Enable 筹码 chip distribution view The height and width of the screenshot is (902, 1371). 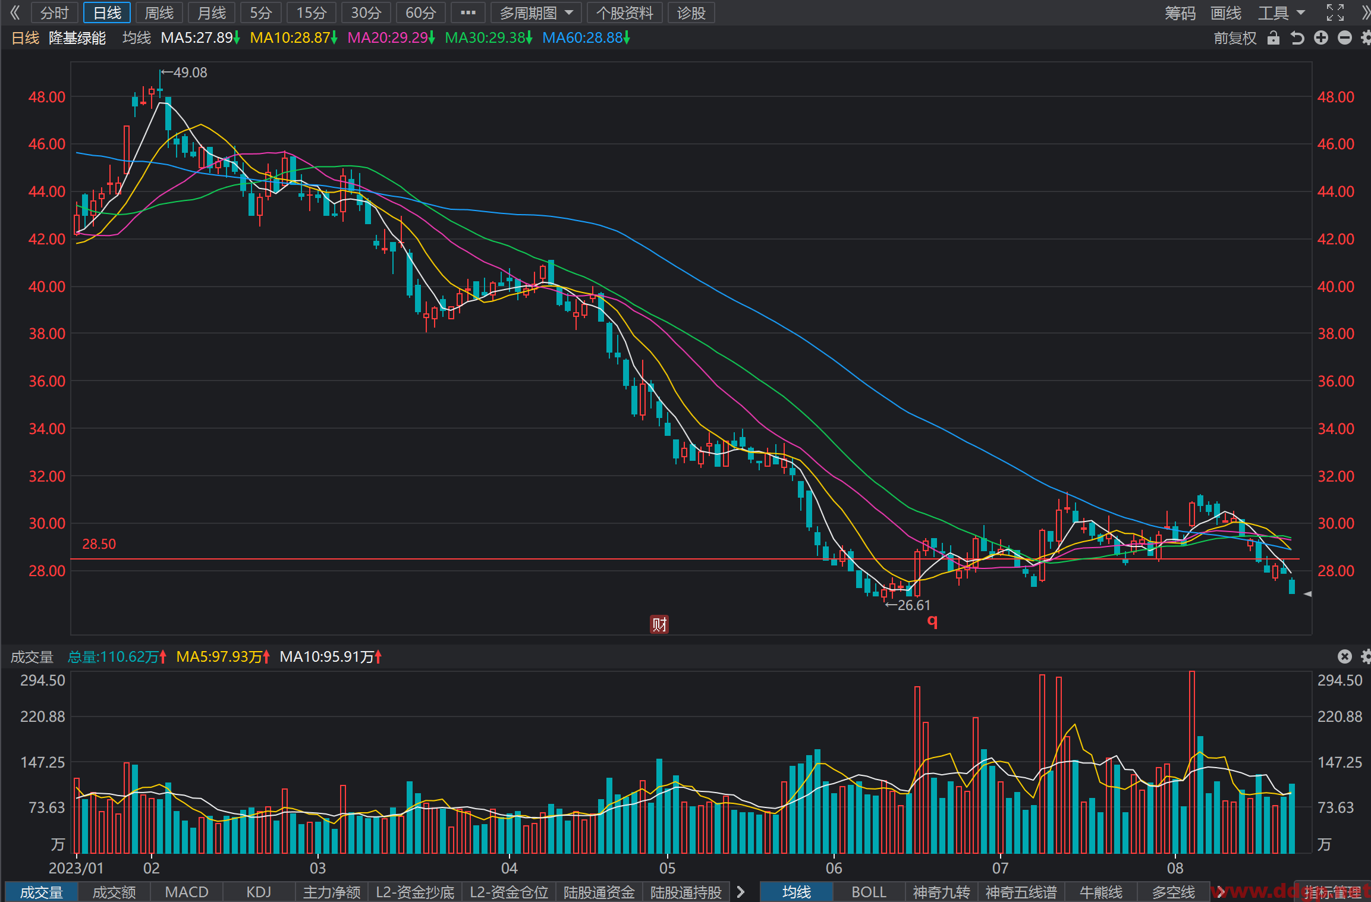1180,12
